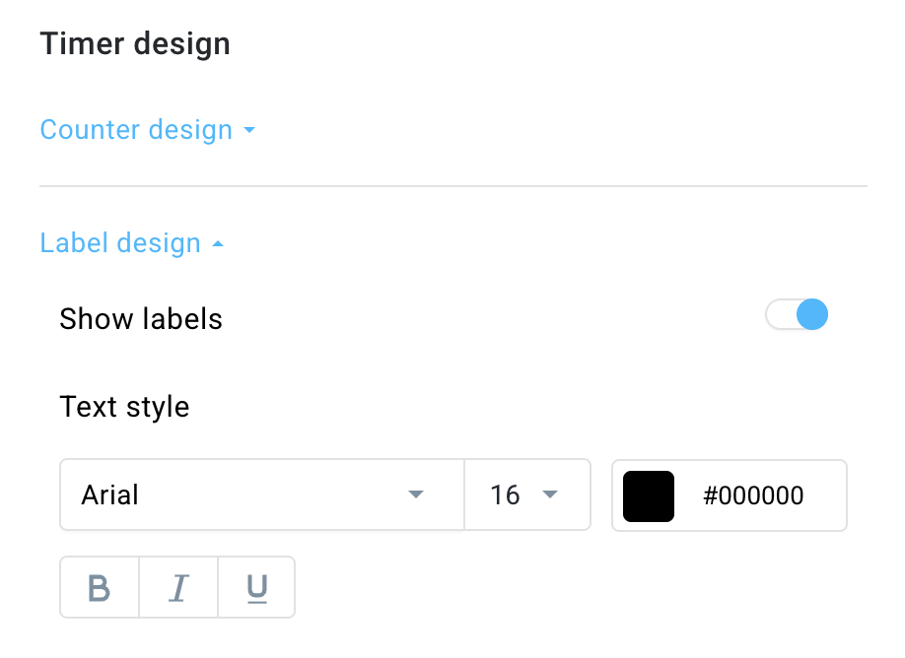The width and height of the screenshot is (905, 658).
Task: Click the #000000 hex code field
Action: pos(755,495)
